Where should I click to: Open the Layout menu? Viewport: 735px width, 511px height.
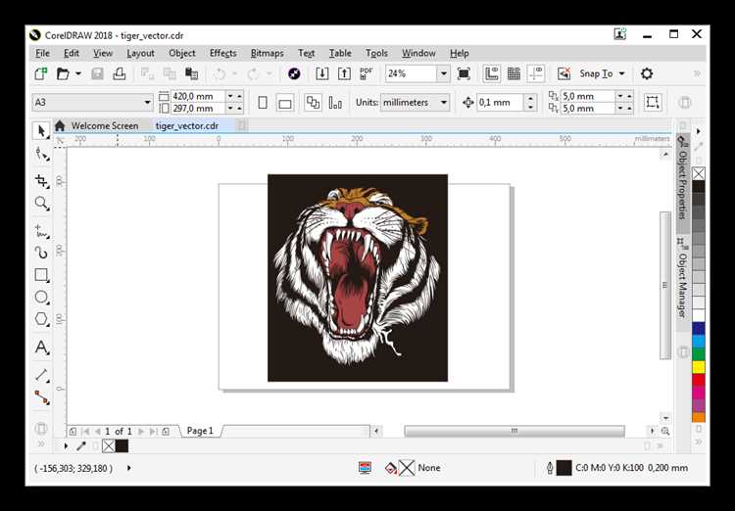tap(140, 54)
